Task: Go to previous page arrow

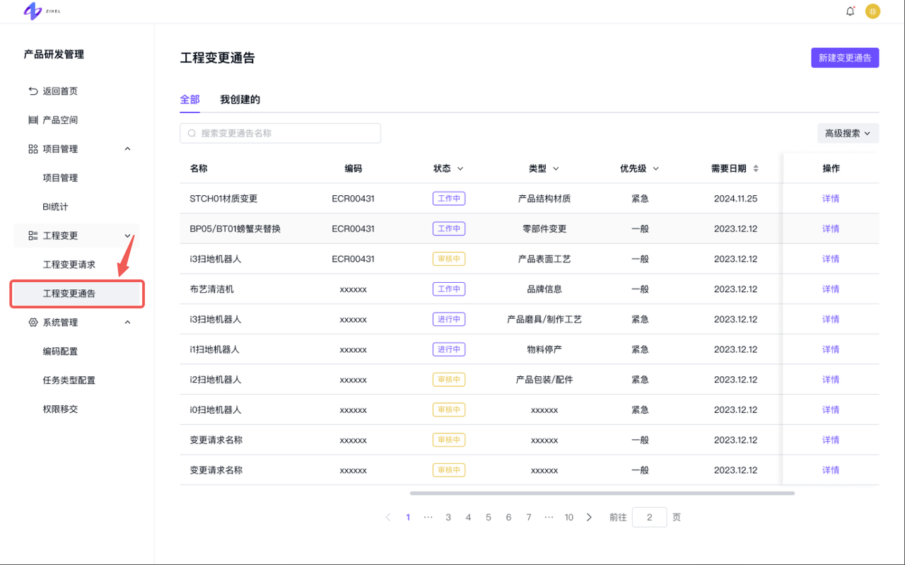Action: pyautogui.click(x=387, y=518)
